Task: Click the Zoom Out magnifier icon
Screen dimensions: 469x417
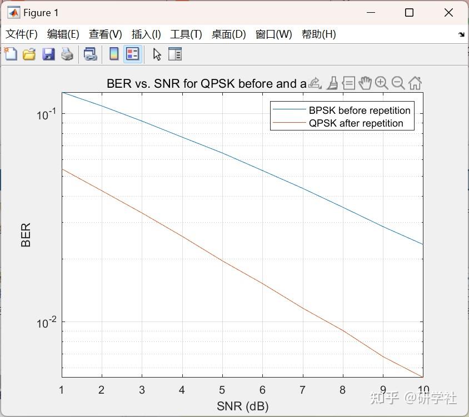Action: click(398, 82)
